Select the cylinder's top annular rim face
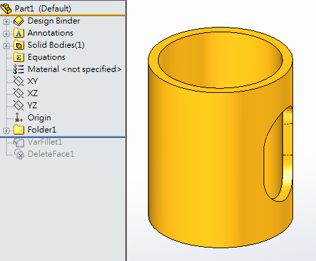Image resolution: width=316 pixels, height=261 pixels. (221, 90)
